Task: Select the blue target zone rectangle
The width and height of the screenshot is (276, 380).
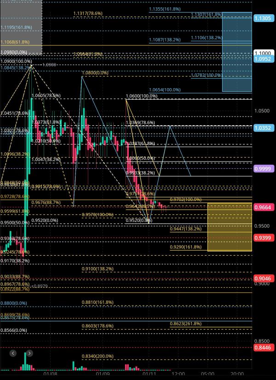Action: 237,52
